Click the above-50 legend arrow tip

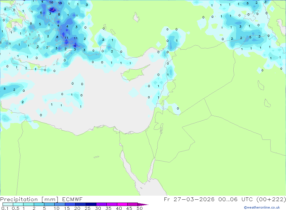coord(143,204)
